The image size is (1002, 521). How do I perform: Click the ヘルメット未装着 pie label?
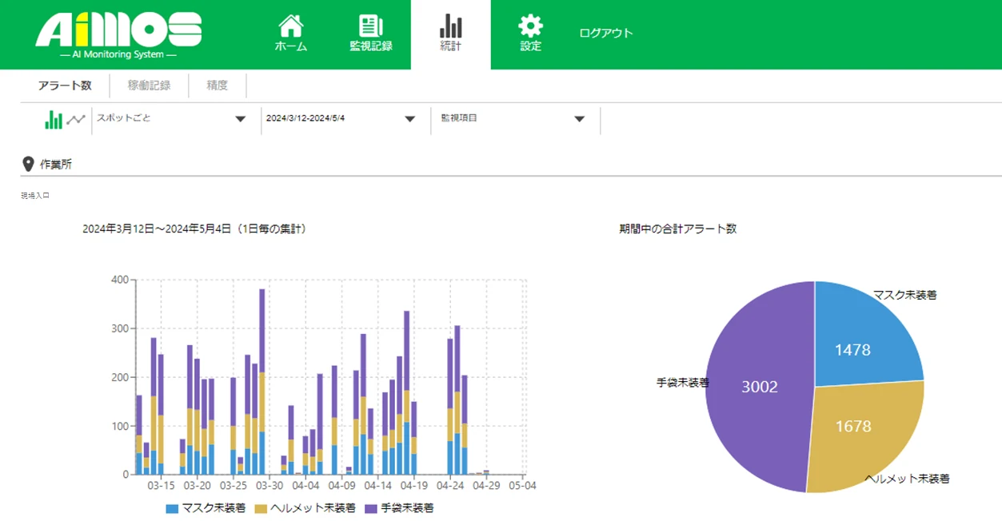tap(908, 479)
